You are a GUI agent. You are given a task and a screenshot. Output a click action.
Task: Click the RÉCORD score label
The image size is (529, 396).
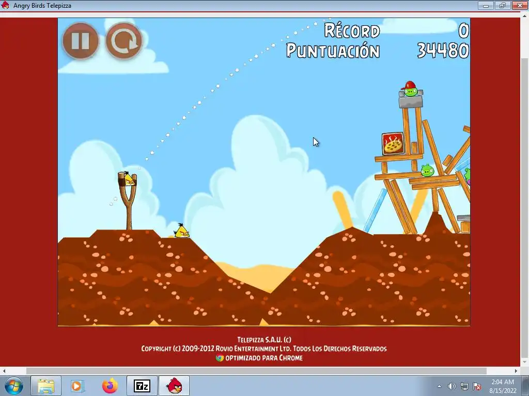tap(352, 30)
